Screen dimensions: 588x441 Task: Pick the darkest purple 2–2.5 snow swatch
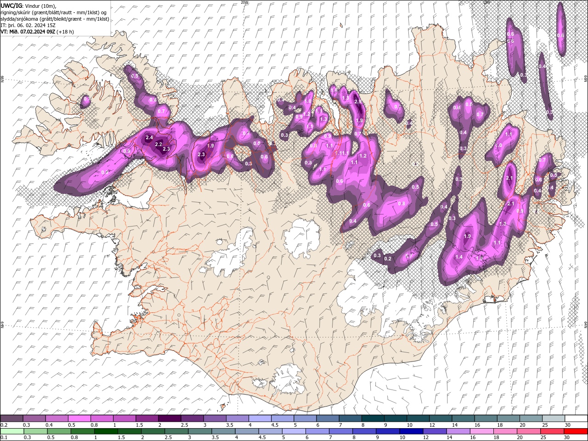[x=170, y=418]
